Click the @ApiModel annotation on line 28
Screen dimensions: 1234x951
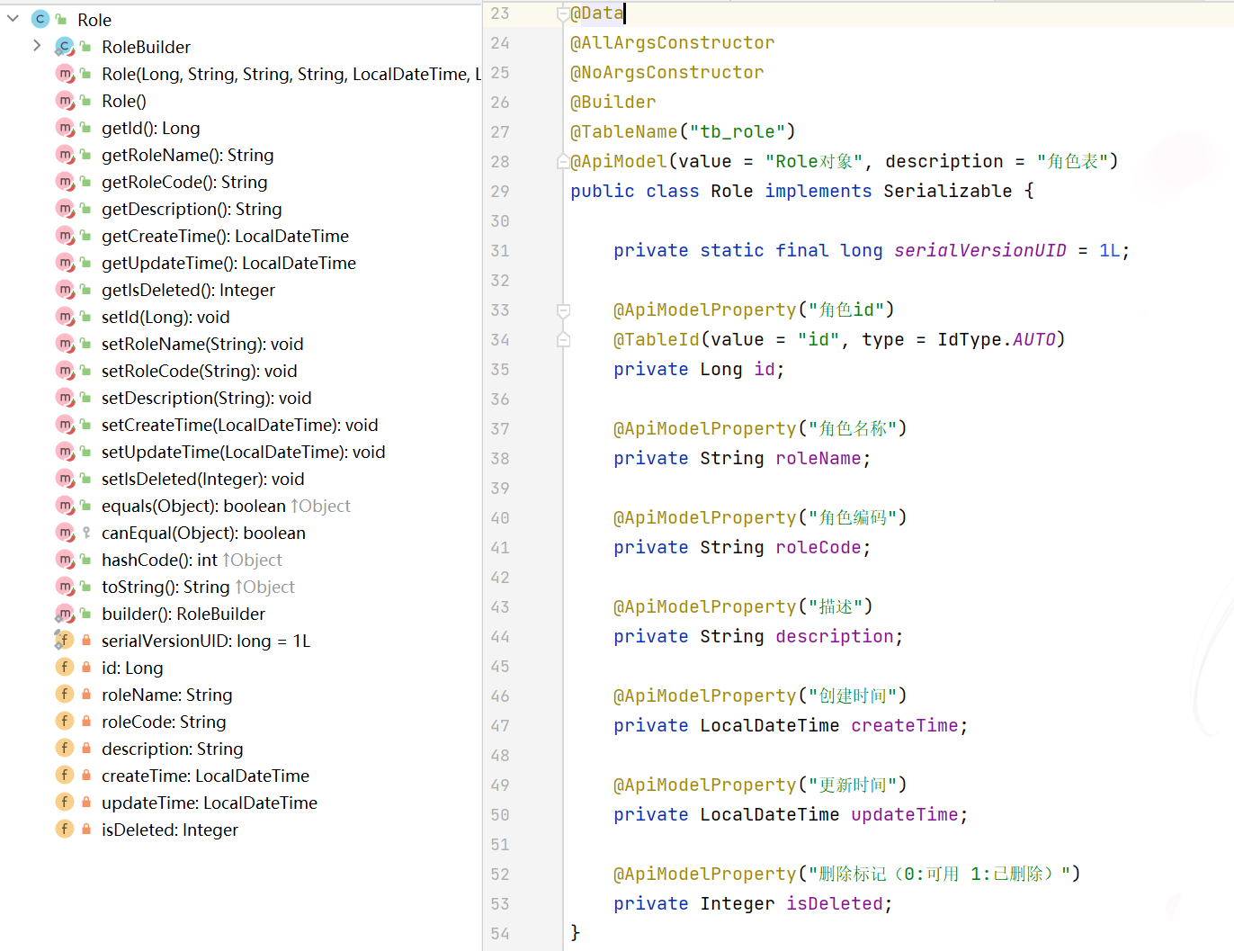point(619,161)
